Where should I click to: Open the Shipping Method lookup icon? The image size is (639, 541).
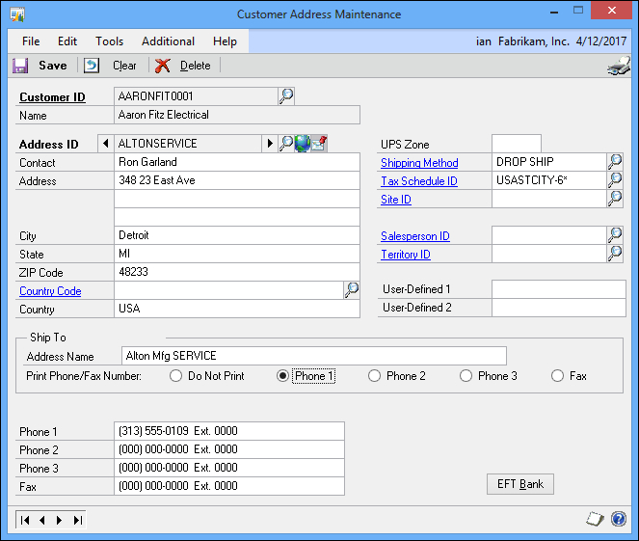coord(615,162)
